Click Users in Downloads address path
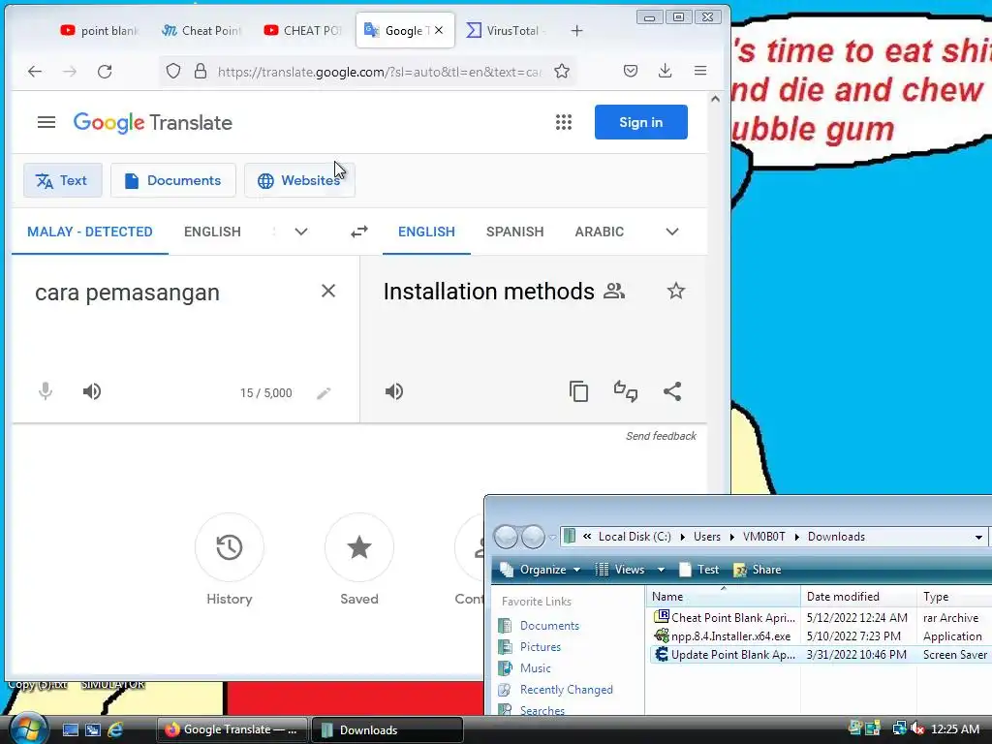The width and height of the screenshot is (992, 744). point(706,537)
